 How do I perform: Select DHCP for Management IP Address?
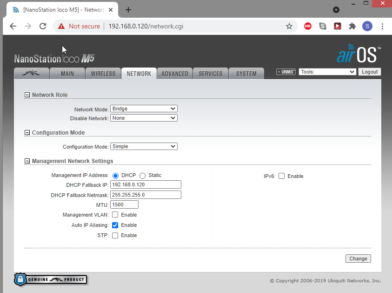[115, 176]
